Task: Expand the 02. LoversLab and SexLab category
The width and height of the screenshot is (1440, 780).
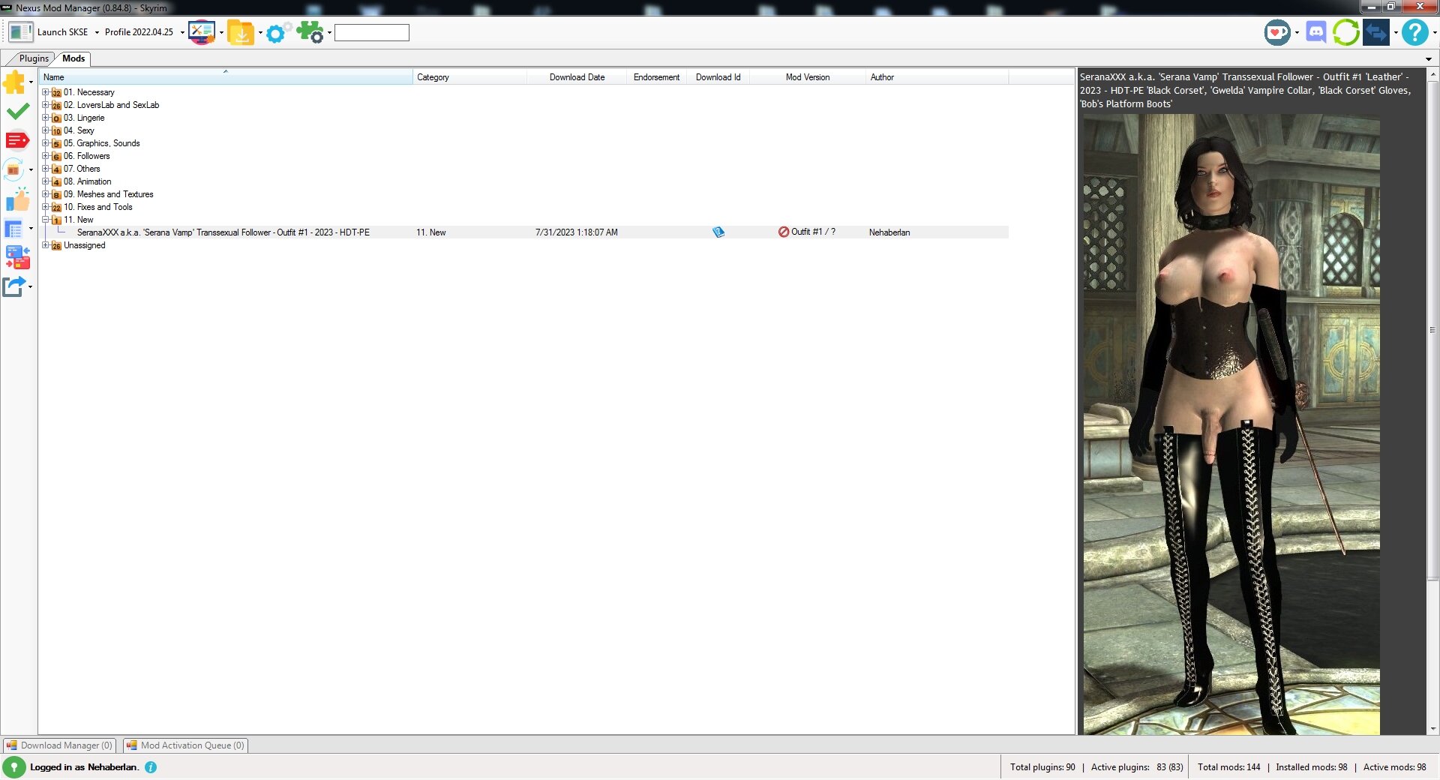Action: click(45, 105)
